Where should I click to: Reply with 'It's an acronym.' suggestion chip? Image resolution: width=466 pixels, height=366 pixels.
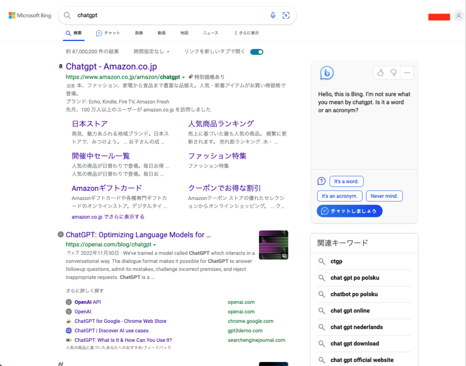[x=339, y=196]
